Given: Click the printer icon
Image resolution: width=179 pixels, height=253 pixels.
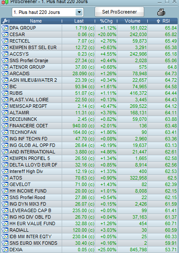Looking at the screenshot, I should (161, 12).
